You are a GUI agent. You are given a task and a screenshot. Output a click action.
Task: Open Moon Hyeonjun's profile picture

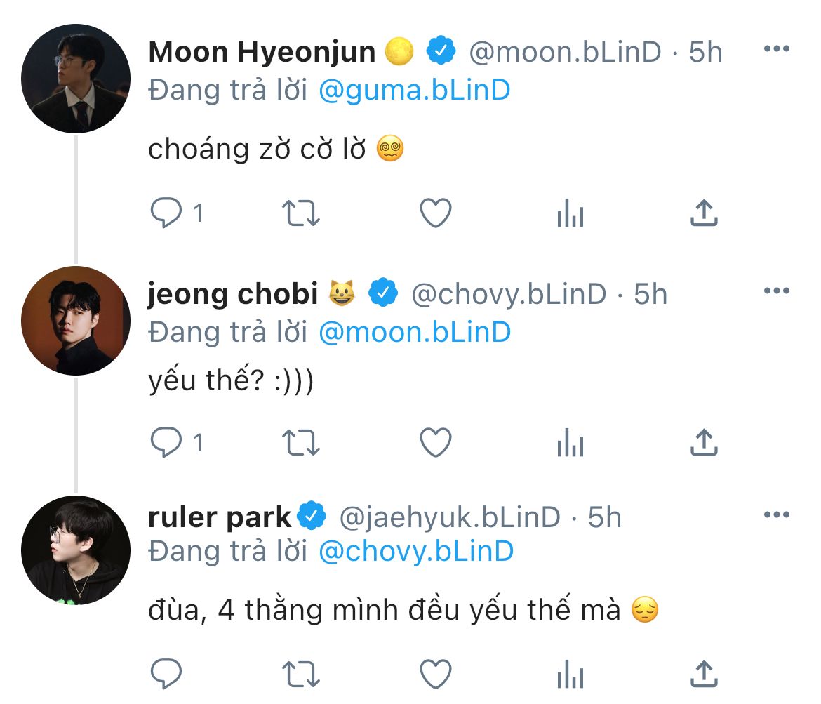tap(76, 79)
